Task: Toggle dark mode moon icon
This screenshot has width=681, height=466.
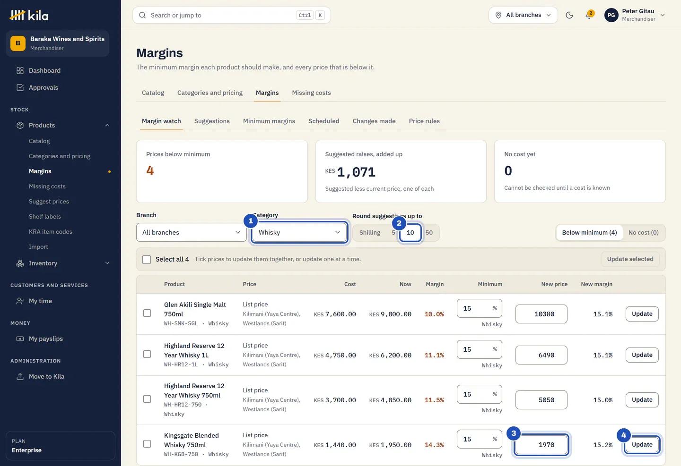Action: 569,15
